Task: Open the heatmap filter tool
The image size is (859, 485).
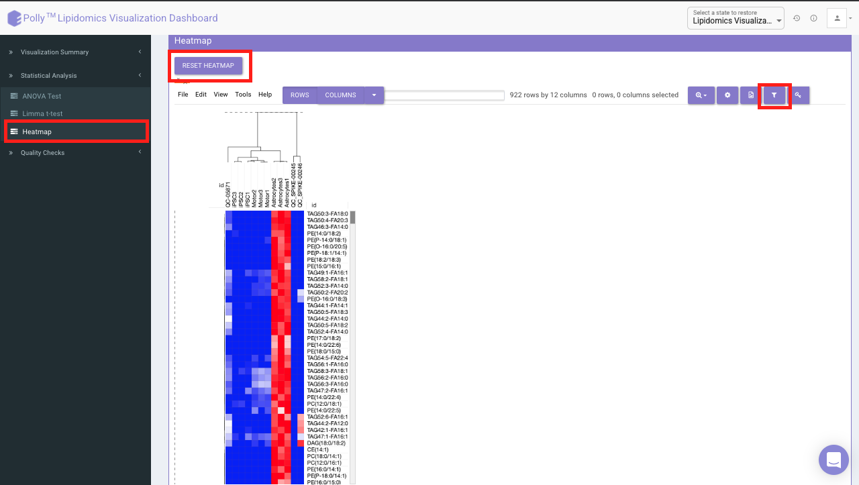Action: [x=774, y=95]
